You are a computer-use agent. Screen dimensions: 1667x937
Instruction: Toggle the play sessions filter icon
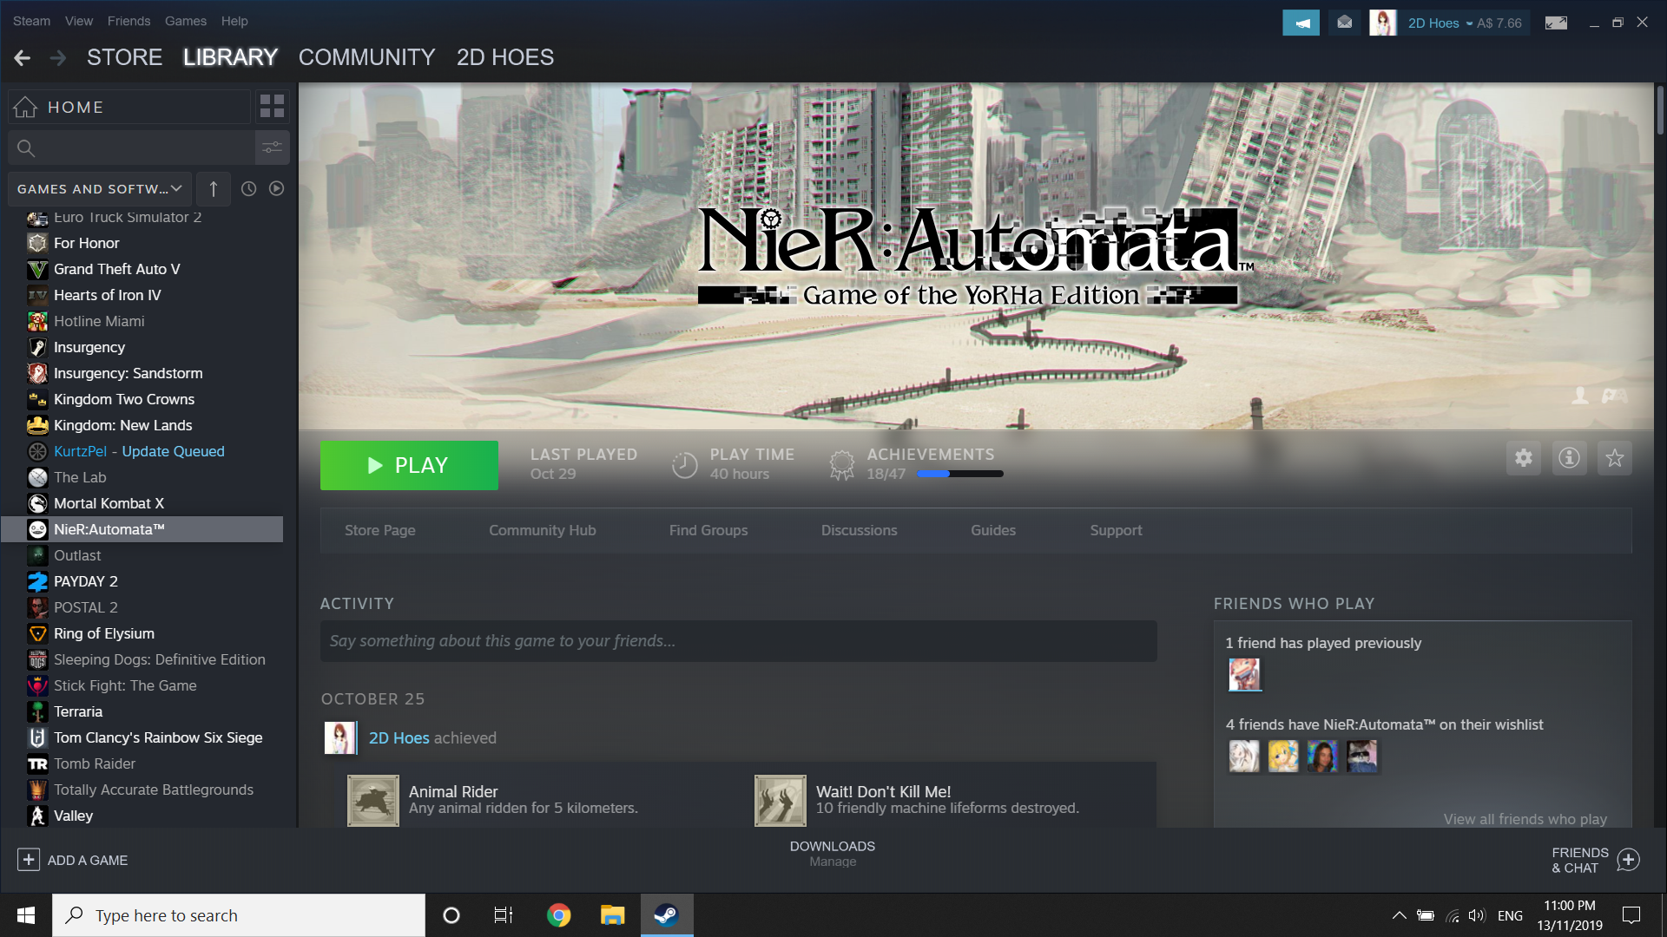point(276,188)
